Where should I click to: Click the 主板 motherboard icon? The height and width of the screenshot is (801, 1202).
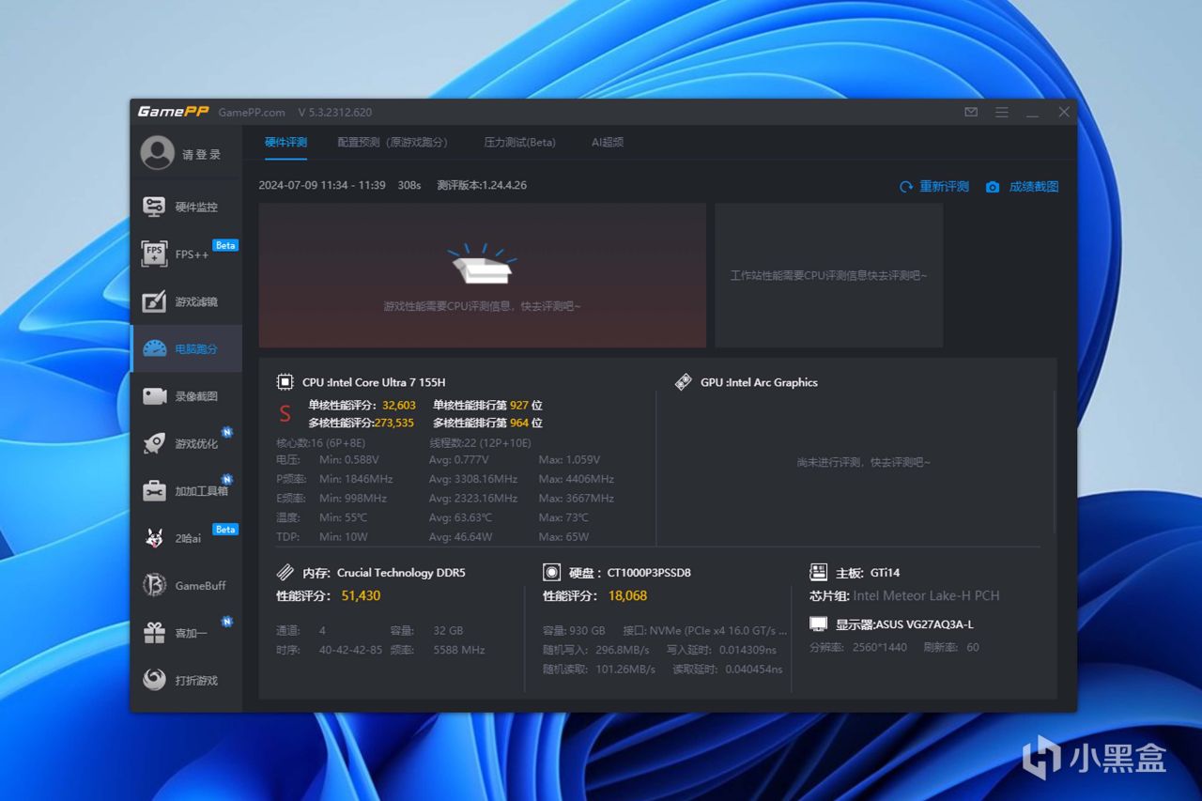click(x=818, y=572)
